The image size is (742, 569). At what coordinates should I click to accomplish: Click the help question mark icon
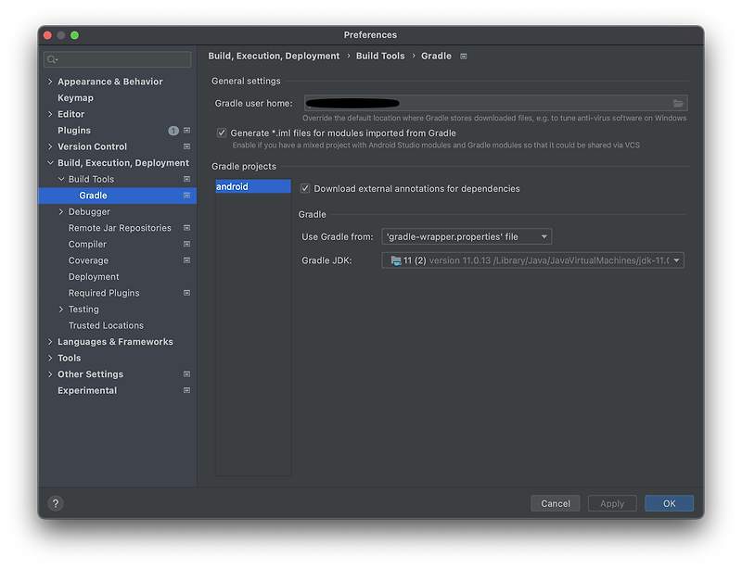click(x=56, y=503)
